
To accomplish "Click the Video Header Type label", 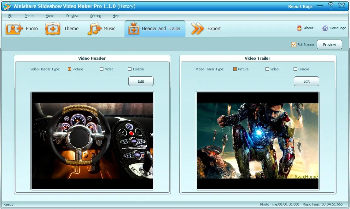I will pos(45,69).
